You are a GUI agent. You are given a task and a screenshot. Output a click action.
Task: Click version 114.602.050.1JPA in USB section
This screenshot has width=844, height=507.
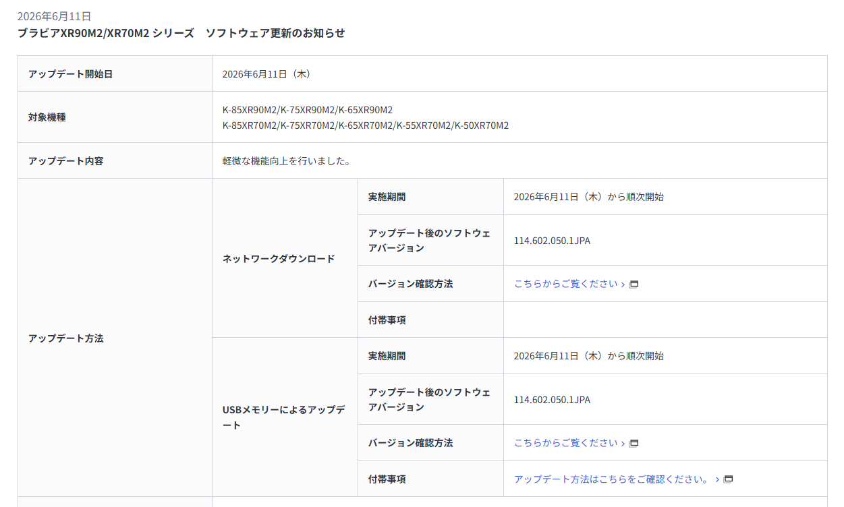[552, 400]
